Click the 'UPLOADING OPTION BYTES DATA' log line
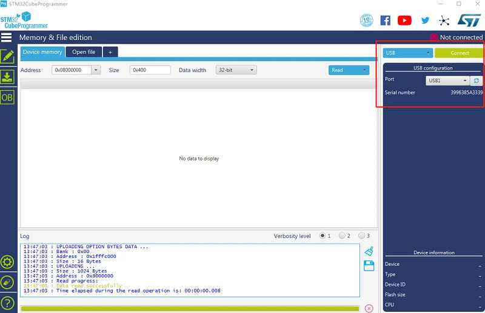The width and height of the screenshot is (485, 313). 85,246
